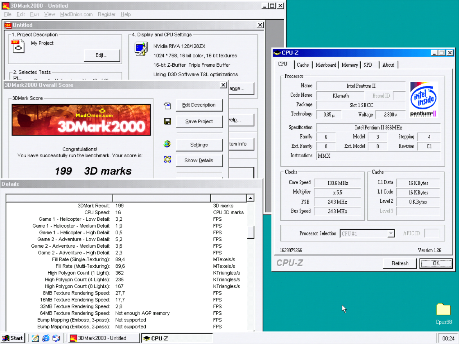This screenshot has height=344, width=459.
Task: Click the floppy disk Save Project icon
Action: (167, 121)
